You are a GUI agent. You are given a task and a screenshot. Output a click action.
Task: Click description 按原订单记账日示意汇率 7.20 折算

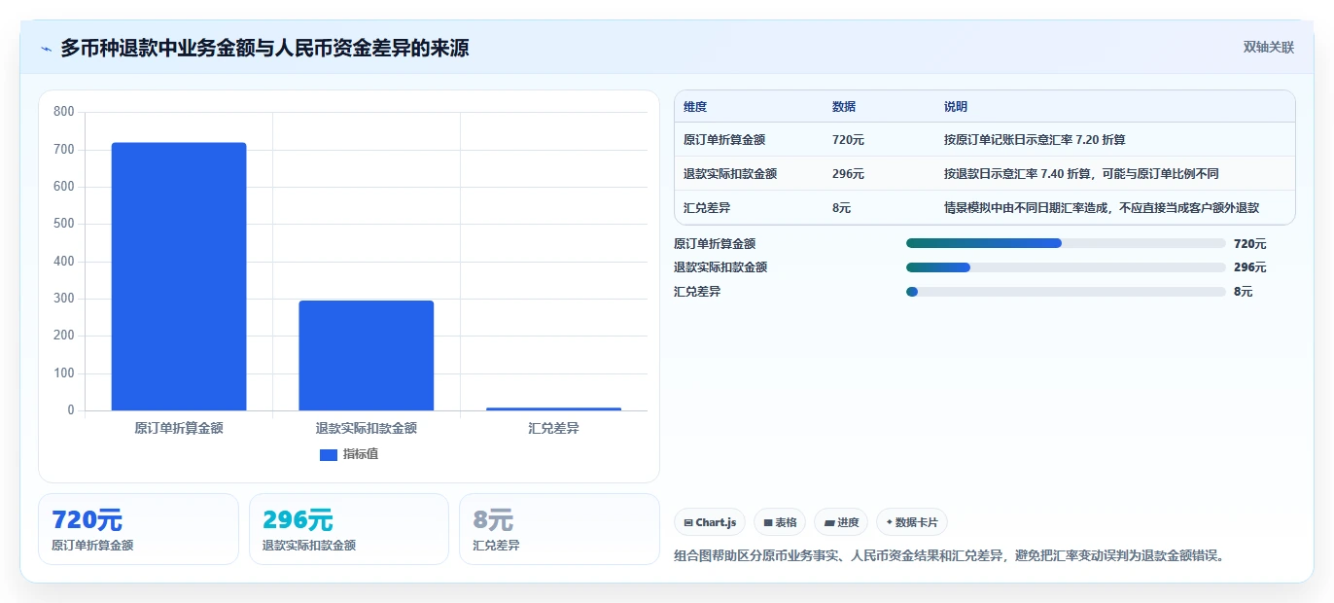point(1035,140)
